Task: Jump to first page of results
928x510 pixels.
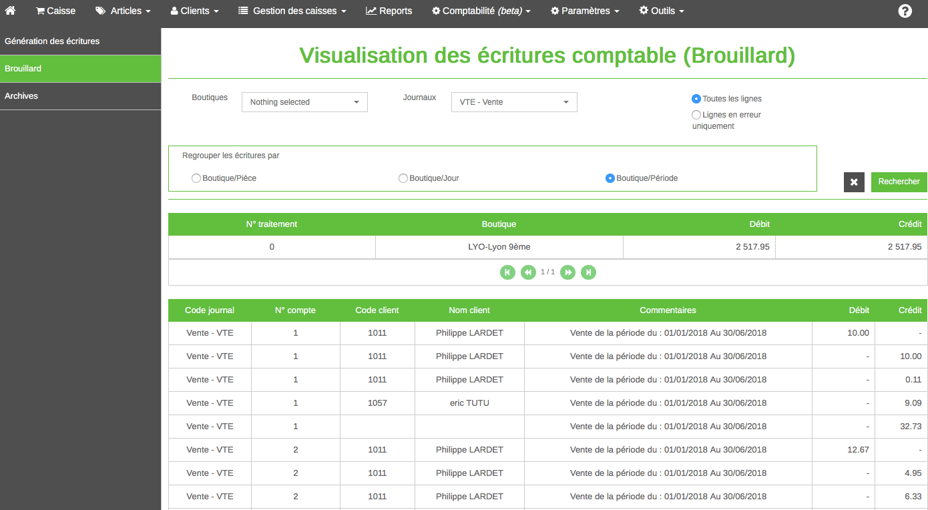Action: pos(507,272)
